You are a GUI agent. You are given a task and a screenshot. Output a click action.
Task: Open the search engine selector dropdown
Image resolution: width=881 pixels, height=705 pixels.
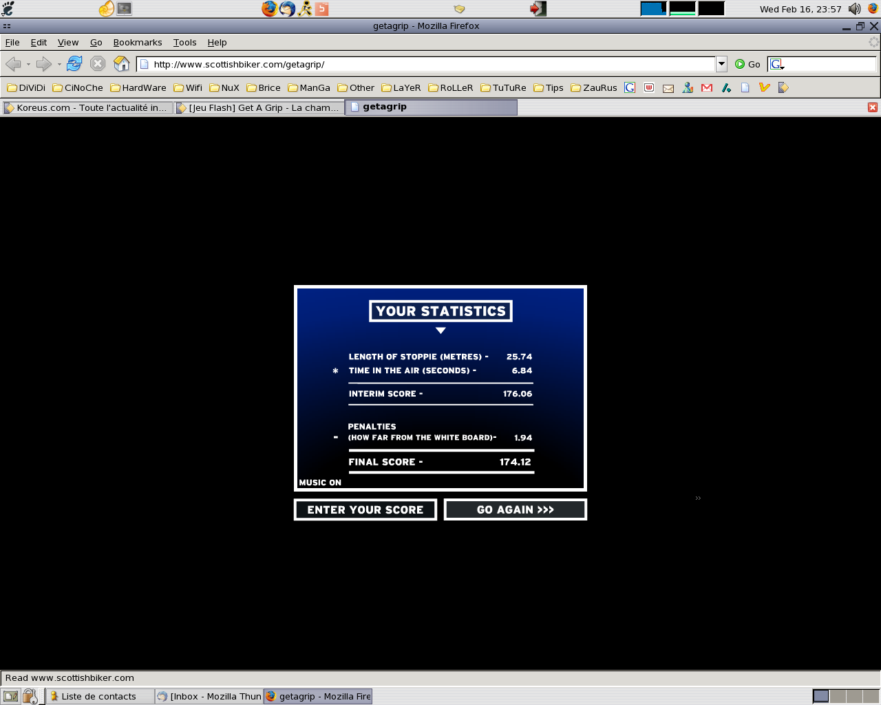coord(777,64)
